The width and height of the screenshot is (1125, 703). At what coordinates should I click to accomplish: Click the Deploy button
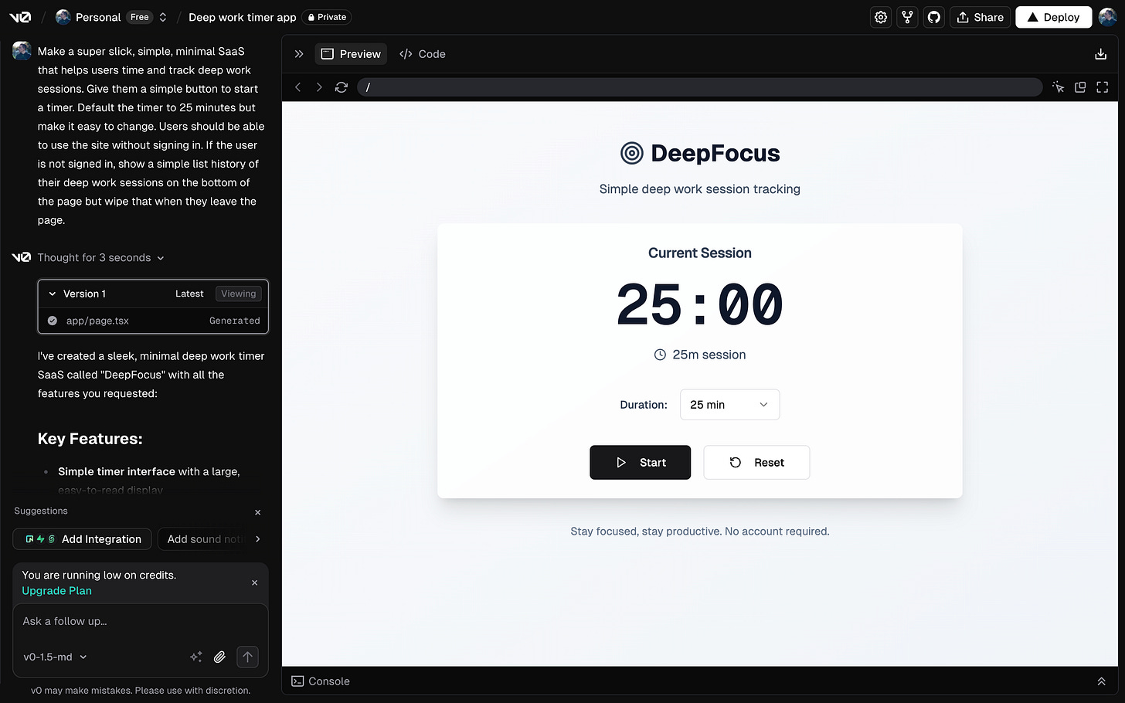(x=1053, y=17)
